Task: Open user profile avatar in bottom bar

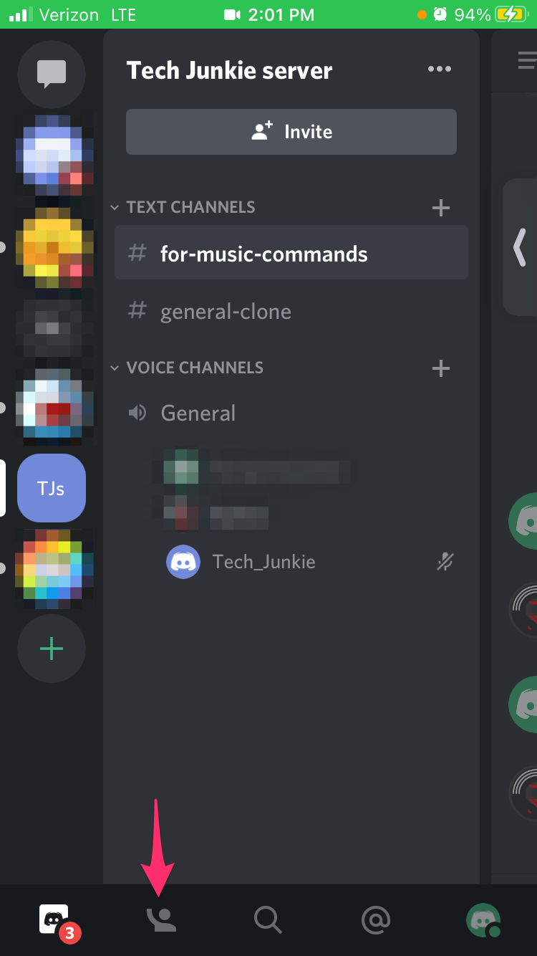Action: pyautogui.click(x=483, y=919)
